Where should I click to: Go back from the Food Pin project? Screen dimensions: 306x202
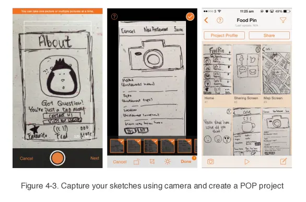click(206, 20)
